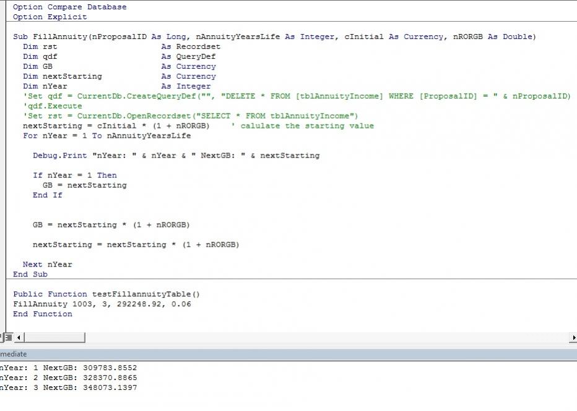Click 'If nYear = 1 Then' line
The height and width of the screenshot is (411, 577).
[75, 175]
